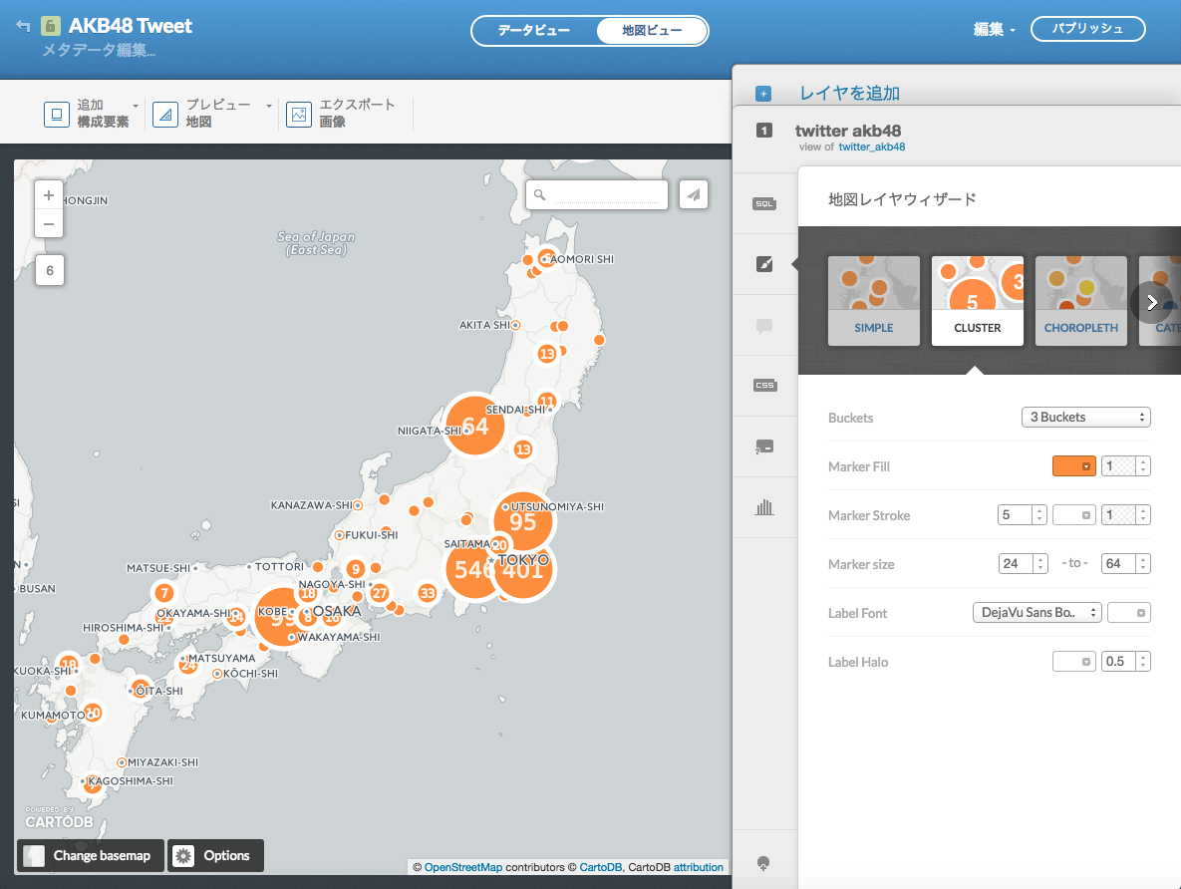The height and width of the screenshot is (889, 1181).
Task: Click the add element square icon
Action: 57,115
